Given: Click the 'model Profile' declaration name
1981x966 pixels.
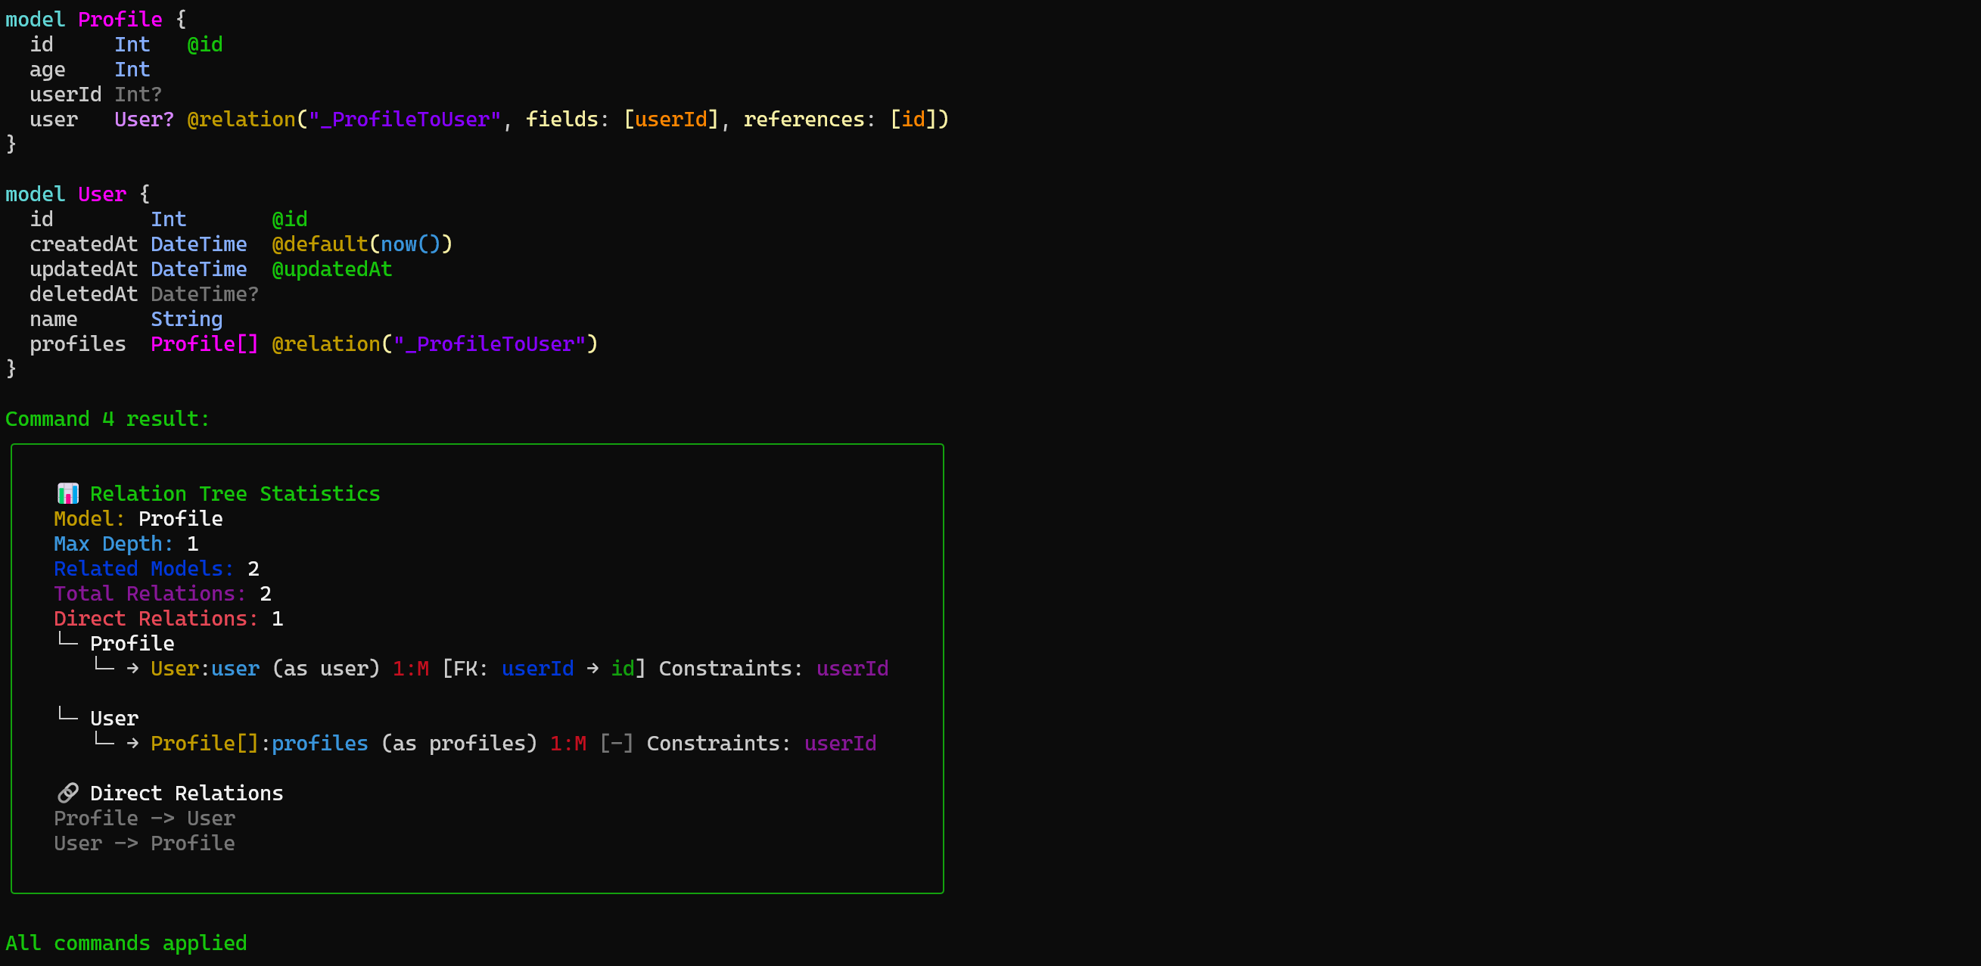Looking at the screenshot, I should tap(120, 19).
